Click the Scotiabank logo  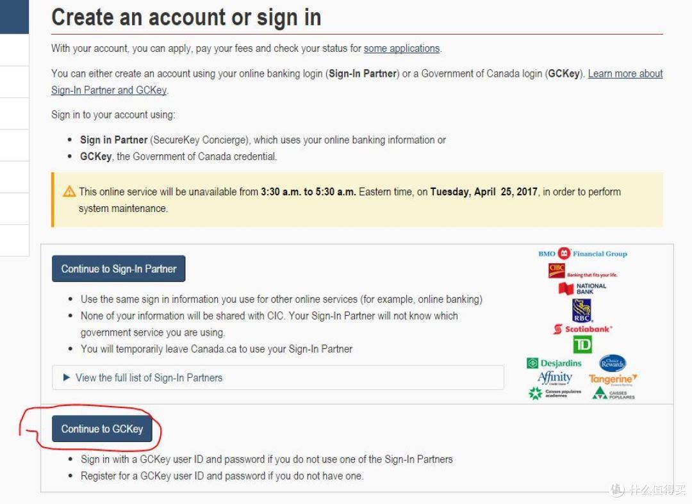(x=582, y=329)
